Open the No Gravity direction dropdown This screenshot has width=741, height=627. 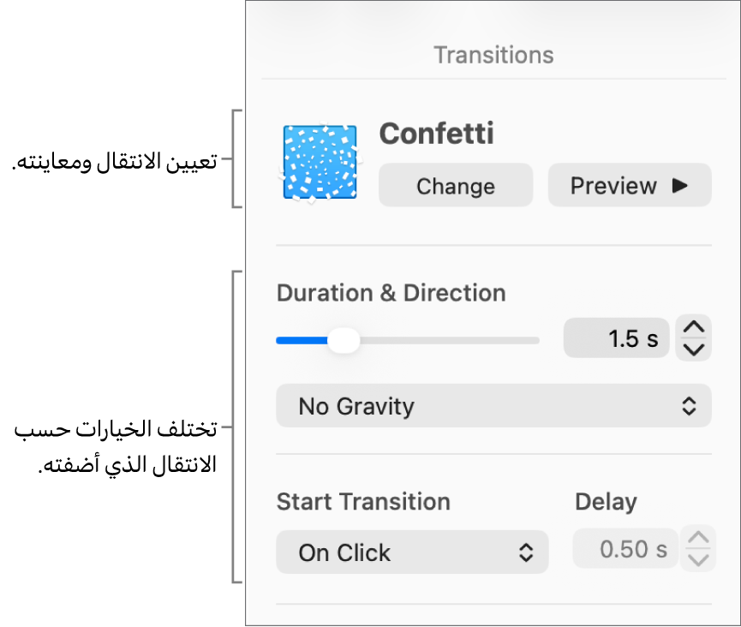click(493, 406)
